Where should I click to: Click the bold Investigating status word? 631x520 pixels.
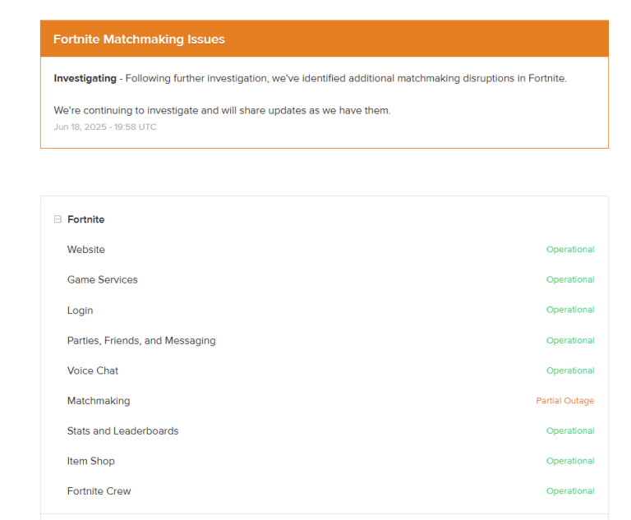point(85,79)
